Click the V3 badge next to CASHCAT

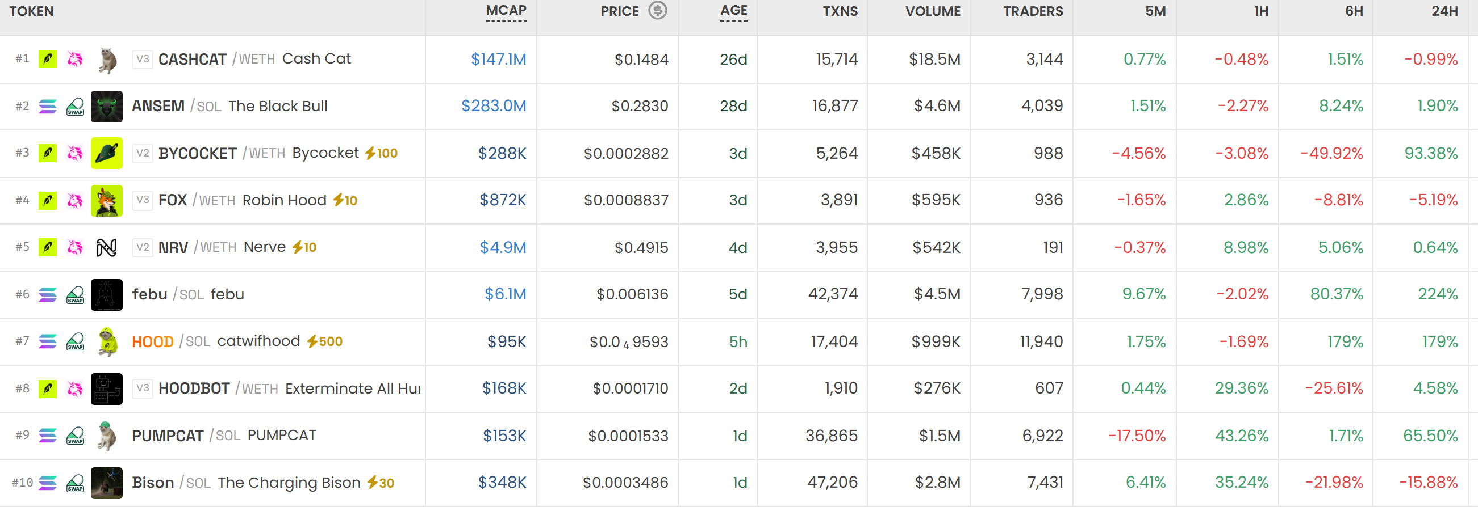143,59
